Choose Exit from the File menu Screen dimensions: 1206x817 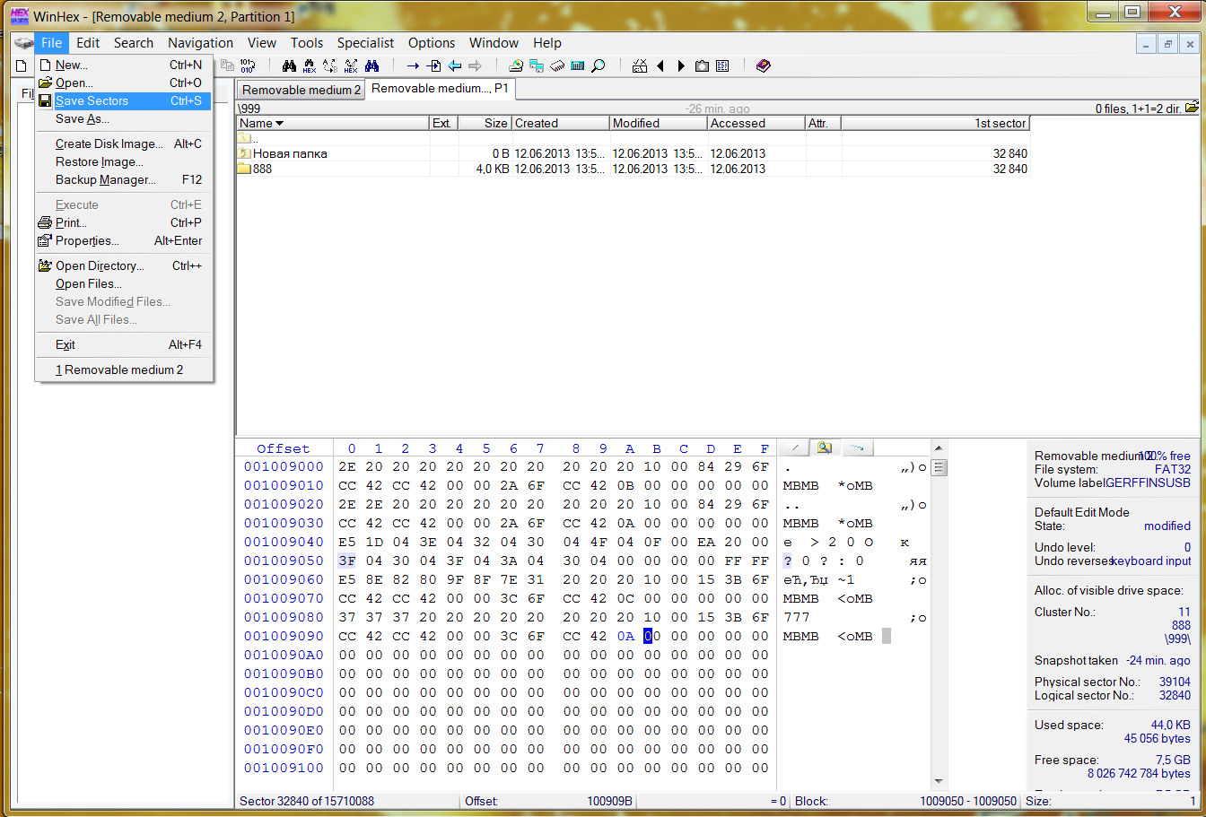click(124, 344)
